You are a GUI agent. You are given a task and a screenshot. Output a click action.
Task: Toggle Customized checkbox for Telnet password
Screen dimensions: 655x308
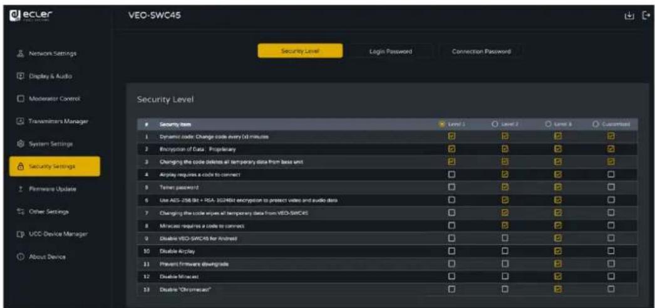pyautogui.click(x=611, y=187)
